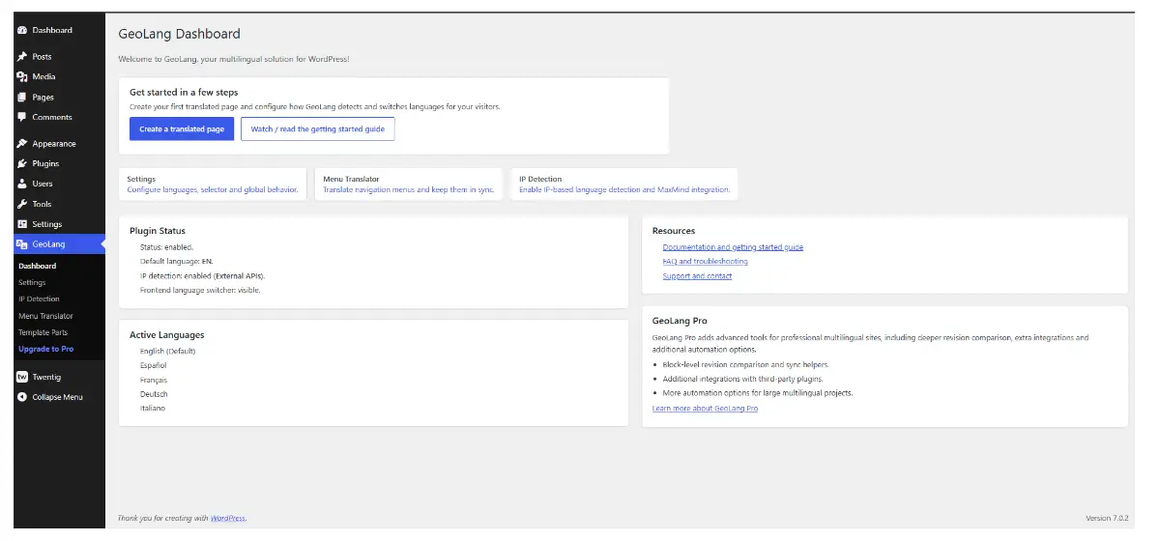Screen dimensions: 1160x541
Task: Click the GeoLang translate icon
Action: pyautogui.click(x=22, y=244)
